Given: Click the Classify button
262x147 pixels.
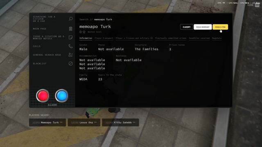Looking at the screenshot, I should tap(187, 27).
